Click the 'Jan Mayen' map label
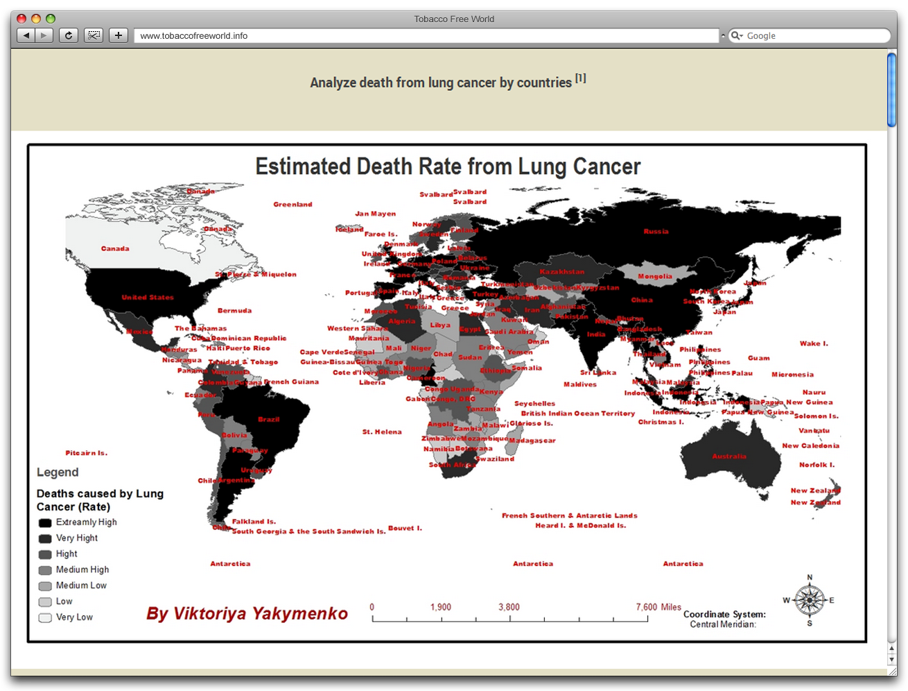The height and width of the screenshot is (691, 908). [x=376, y=214]
